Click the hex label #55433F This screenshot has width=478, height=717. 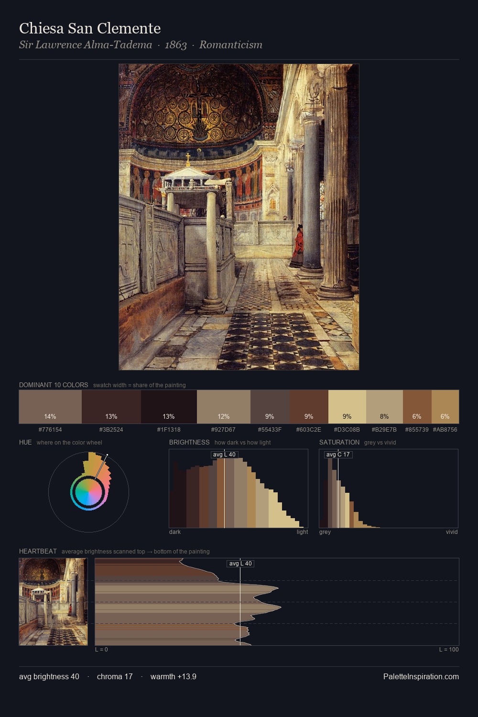[x=270, y=430]
